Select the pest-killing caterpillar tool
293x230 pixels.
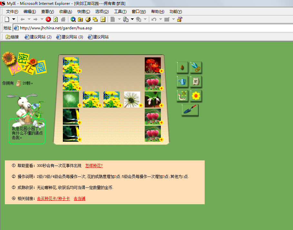coord(182,96)
